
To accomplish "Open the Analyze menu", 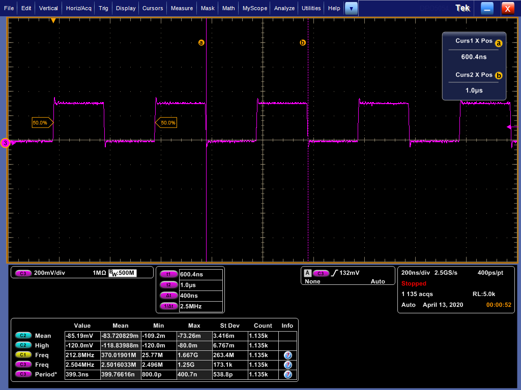I will (x=284, y=8).
